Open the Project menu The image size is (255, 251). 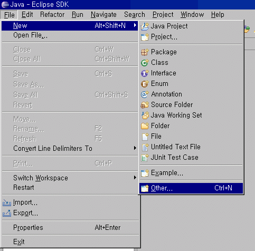163,15
